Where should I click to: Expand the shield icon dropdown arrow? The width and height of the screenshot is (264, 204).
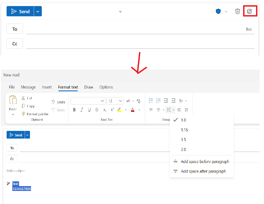point(226,12)
